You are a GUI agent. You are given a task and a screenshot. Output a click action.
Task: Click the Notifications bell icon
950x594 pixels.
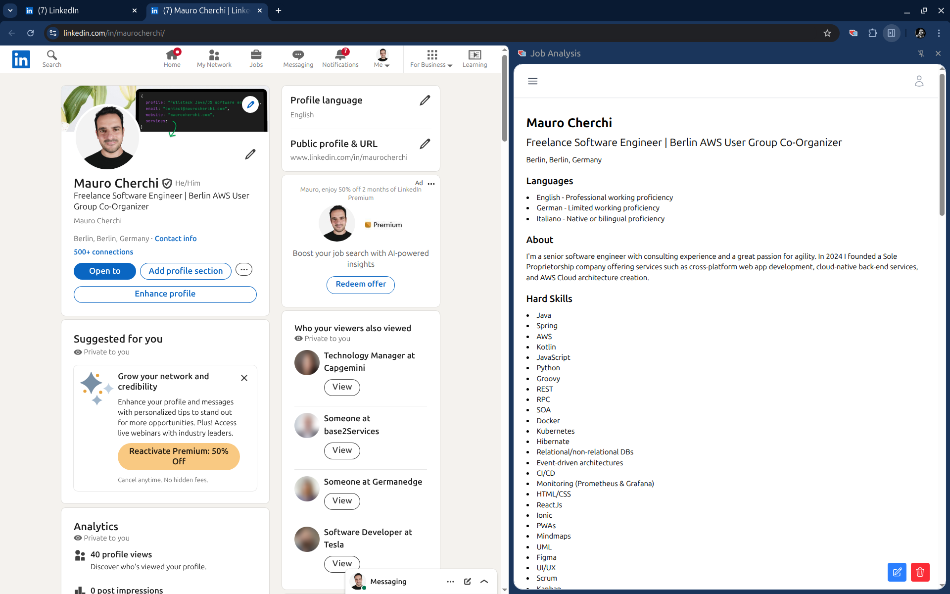click(340, 54)
